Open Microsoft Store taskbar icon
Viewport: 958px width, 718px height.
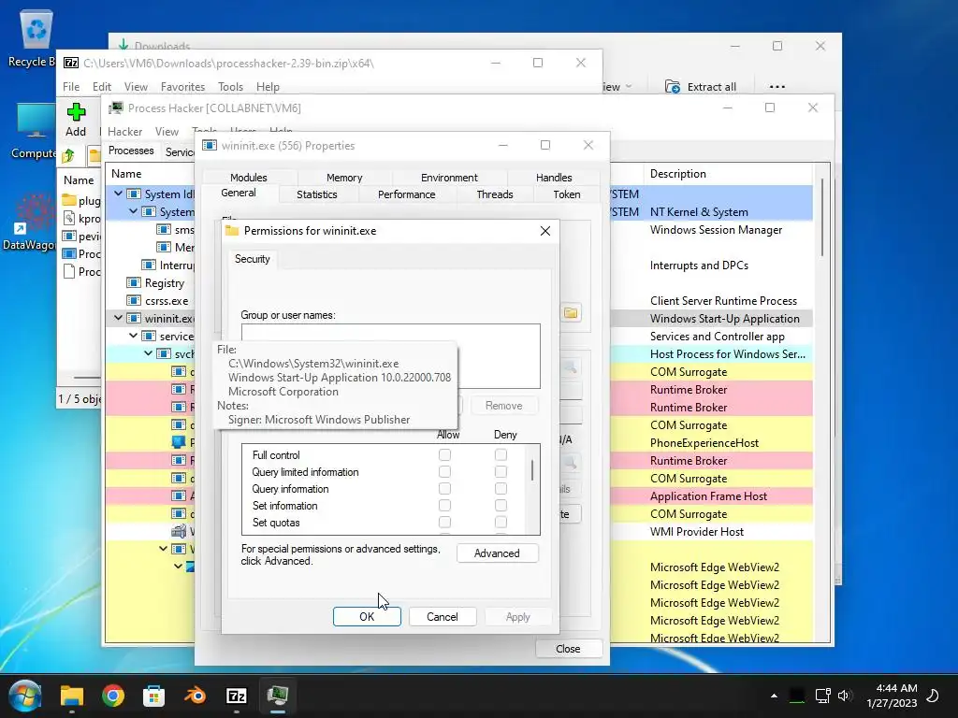pos(154,696)
